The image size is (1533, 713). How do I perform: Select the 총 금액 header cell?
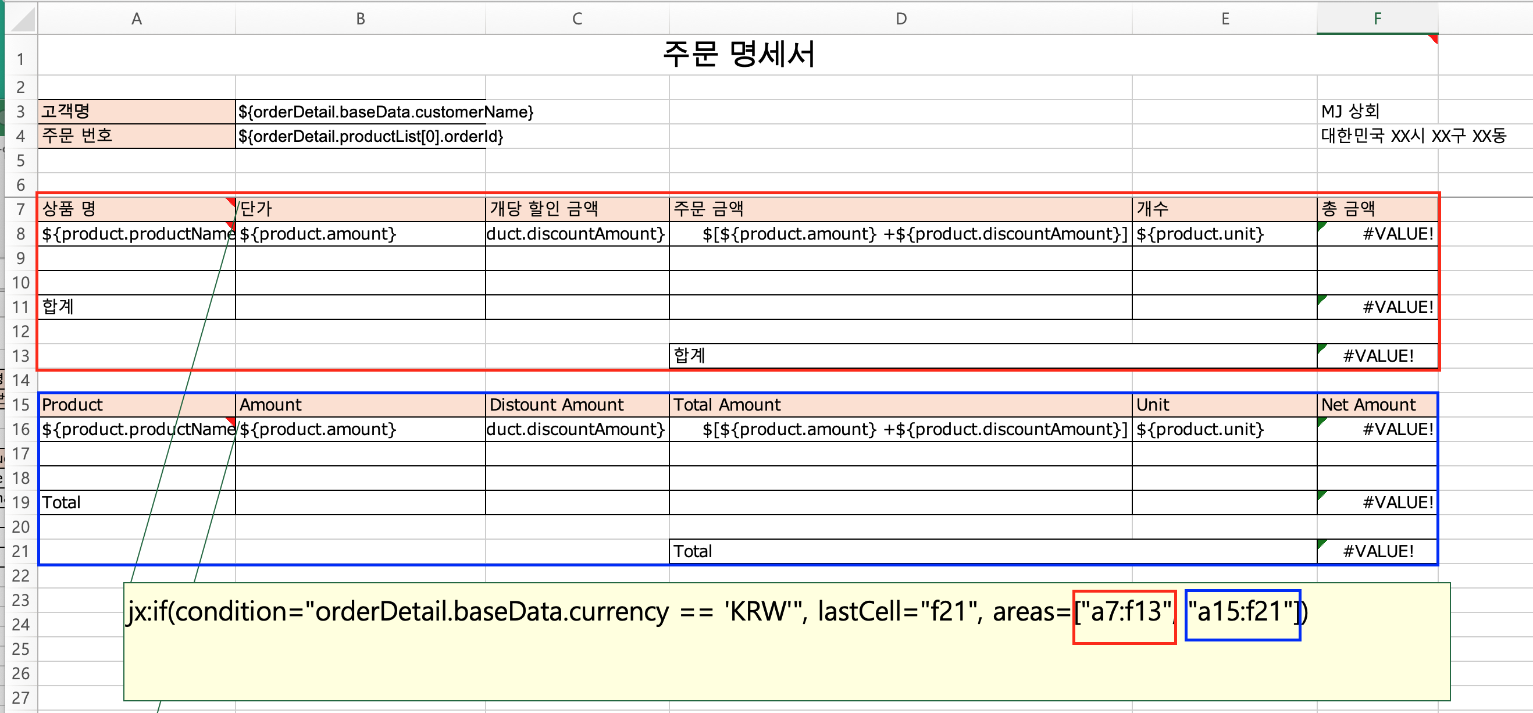pyautogui.click(x=1378, y=209)
